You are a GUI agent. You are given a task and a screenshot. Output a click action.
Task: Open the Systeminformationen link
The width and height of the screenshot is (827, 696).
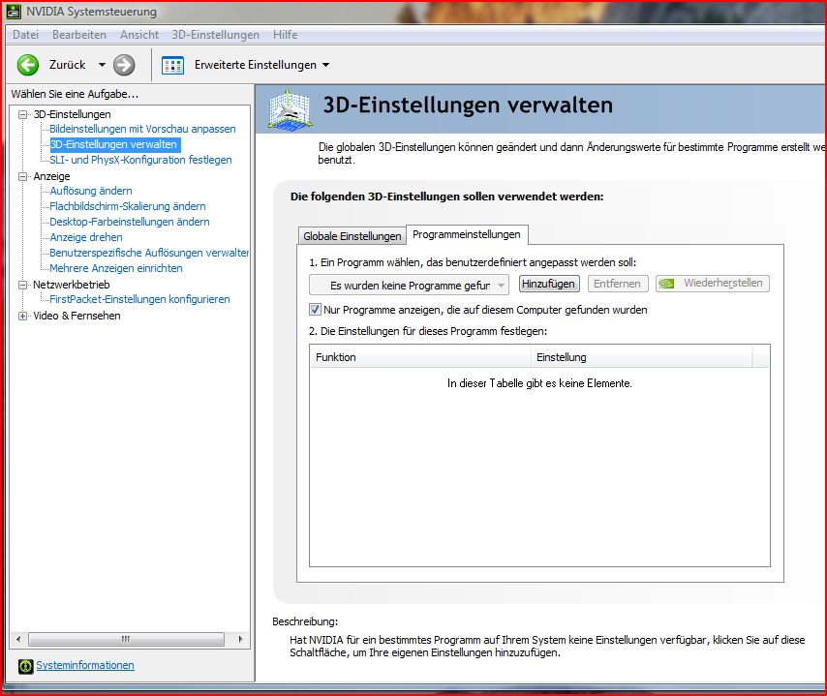(x=85, y=665)
